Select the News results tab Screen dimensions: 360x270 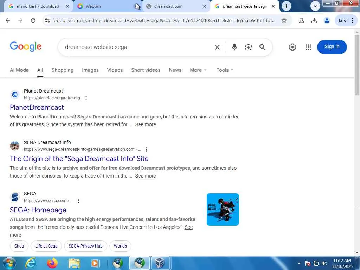175,70
